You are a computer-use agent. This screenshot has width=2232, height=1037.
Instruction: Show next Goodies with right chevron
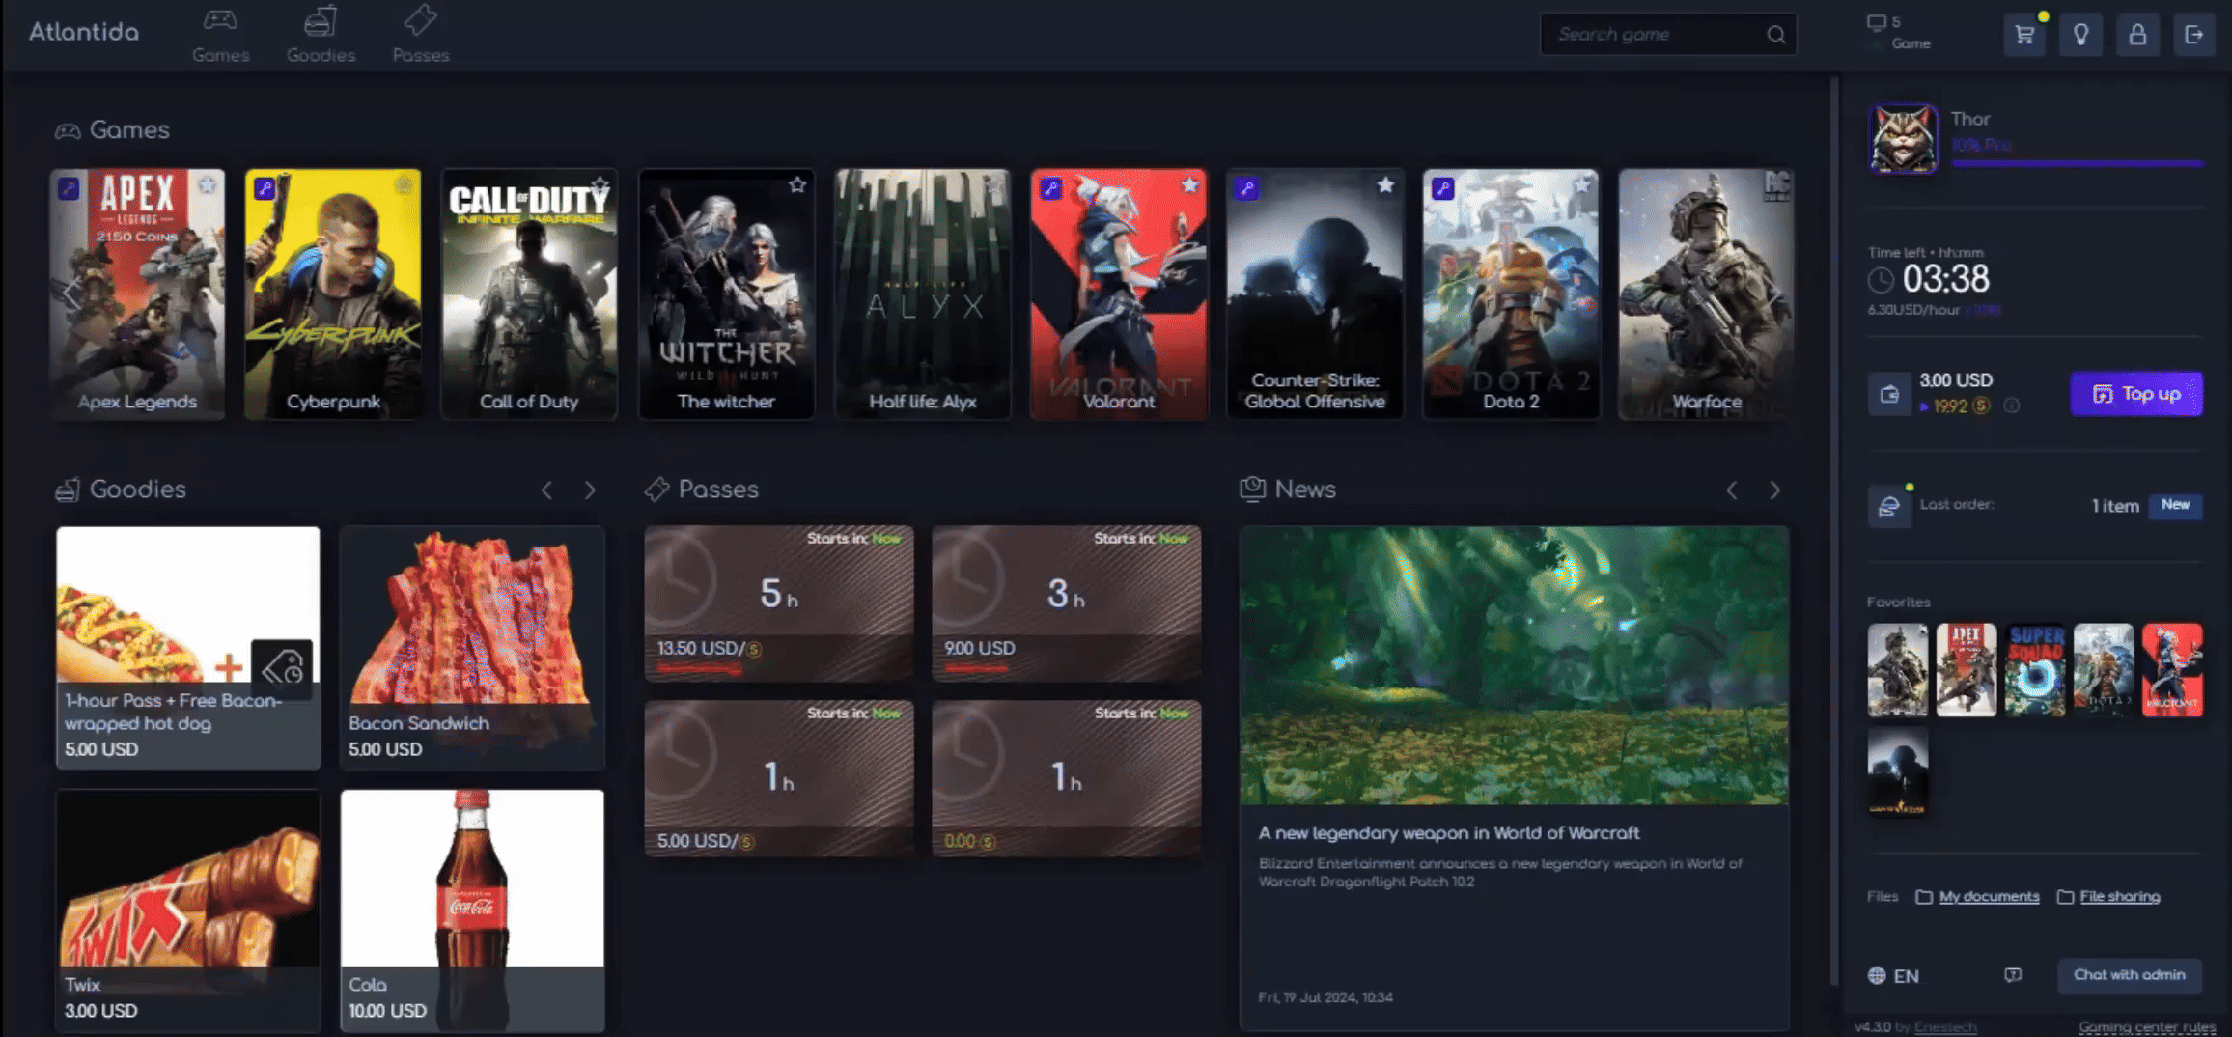[590, 490]
